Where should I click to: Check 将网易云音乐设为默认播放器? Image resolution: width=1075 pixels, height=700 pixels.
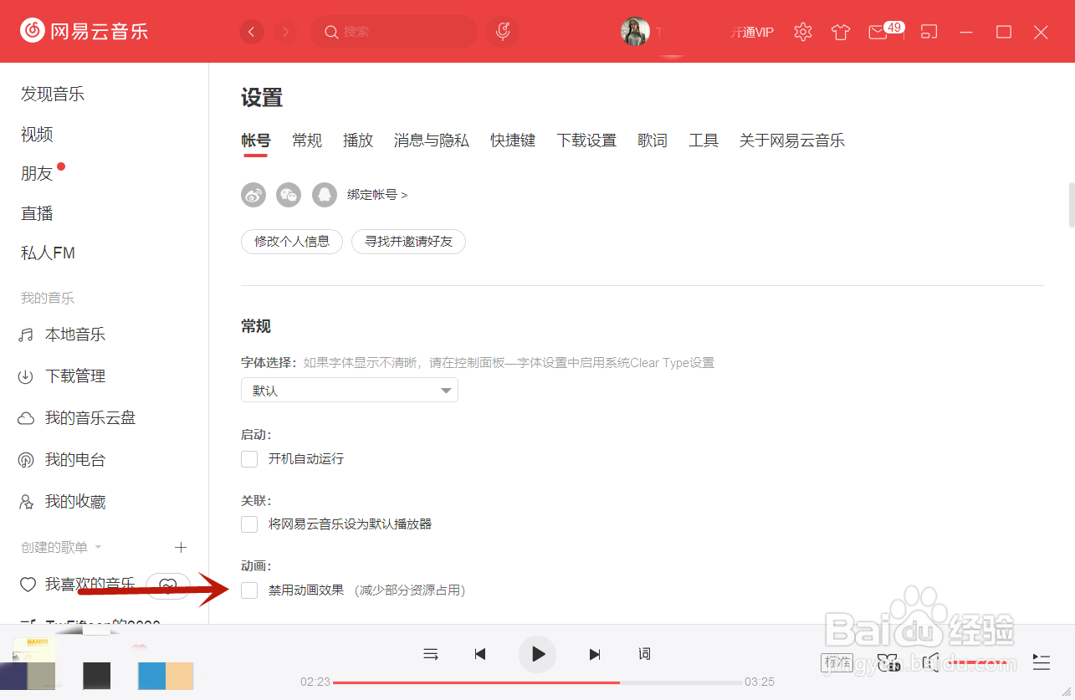click(249, 524)
